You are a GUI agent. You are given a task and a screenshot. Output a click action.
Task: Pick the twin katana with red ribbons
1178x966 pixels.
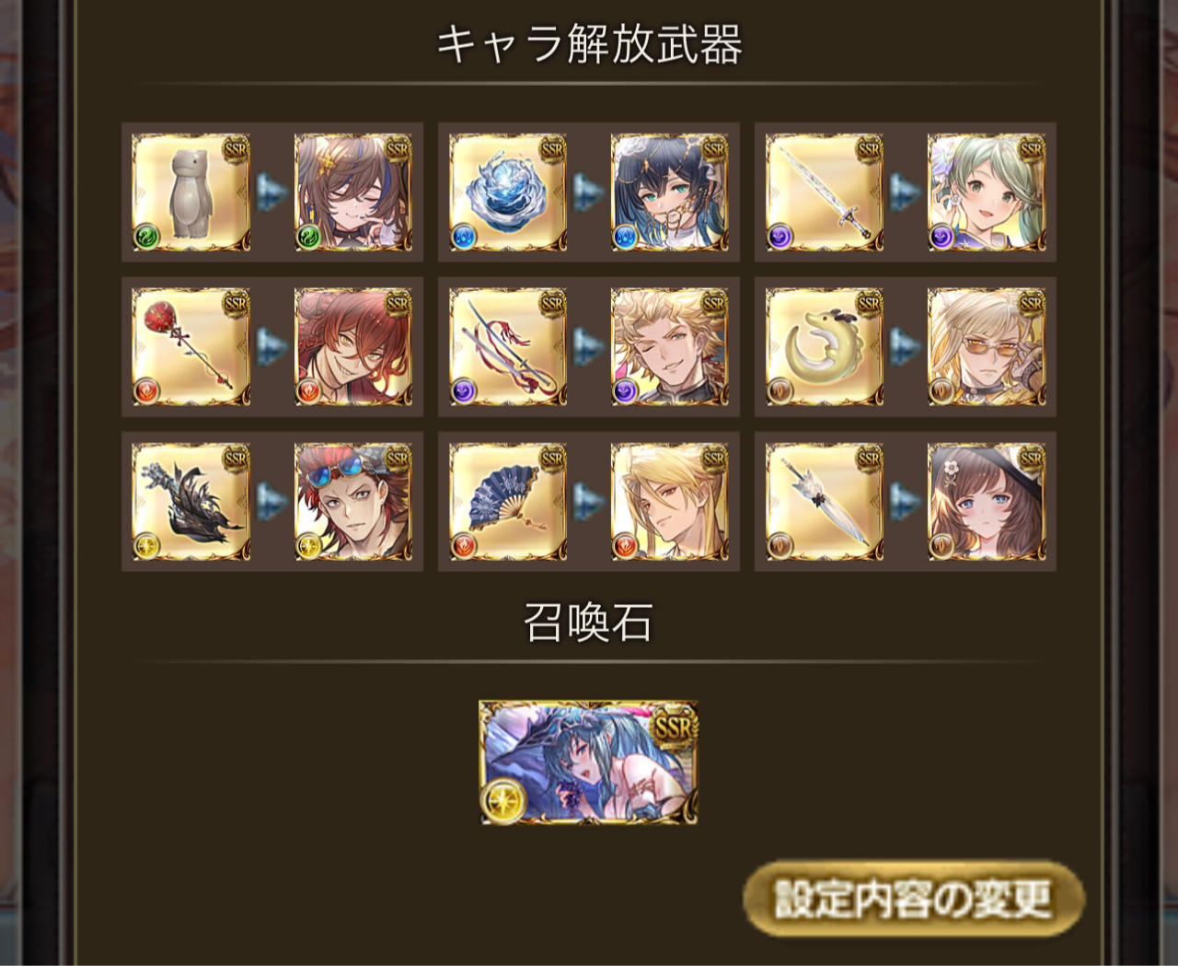[x=508, y=347]
